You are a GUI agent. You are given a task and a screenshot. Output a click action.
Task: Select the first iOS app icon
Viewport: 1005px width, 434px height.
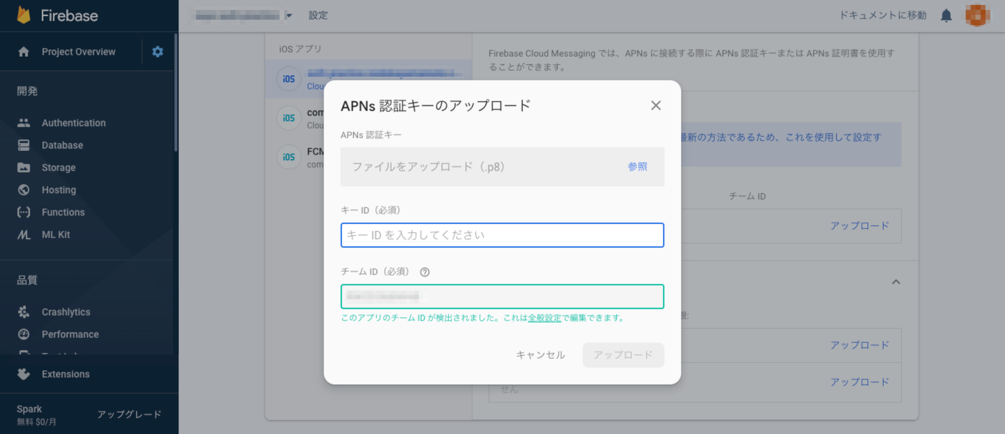click(x=288, y=79)
